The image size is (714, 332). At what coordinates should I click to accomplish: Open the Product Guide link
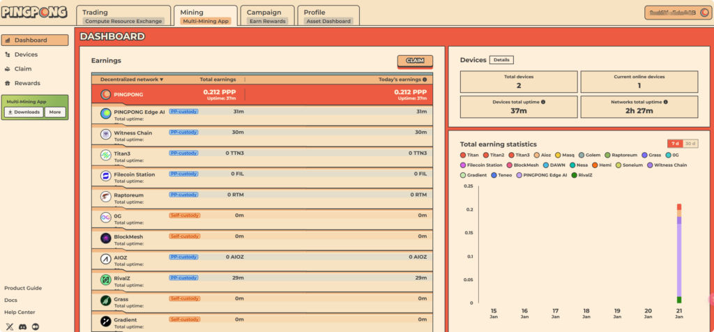click(23, 288)
